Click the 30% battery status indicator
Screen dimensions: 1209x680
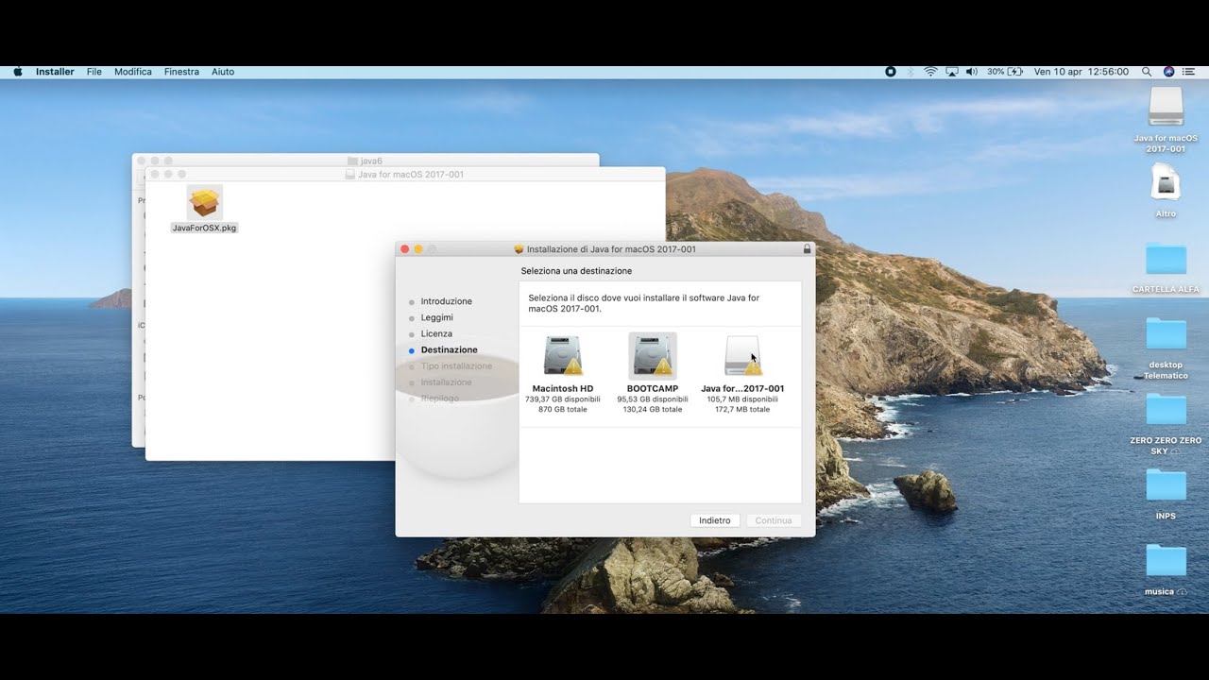(x=1005, y=72)
